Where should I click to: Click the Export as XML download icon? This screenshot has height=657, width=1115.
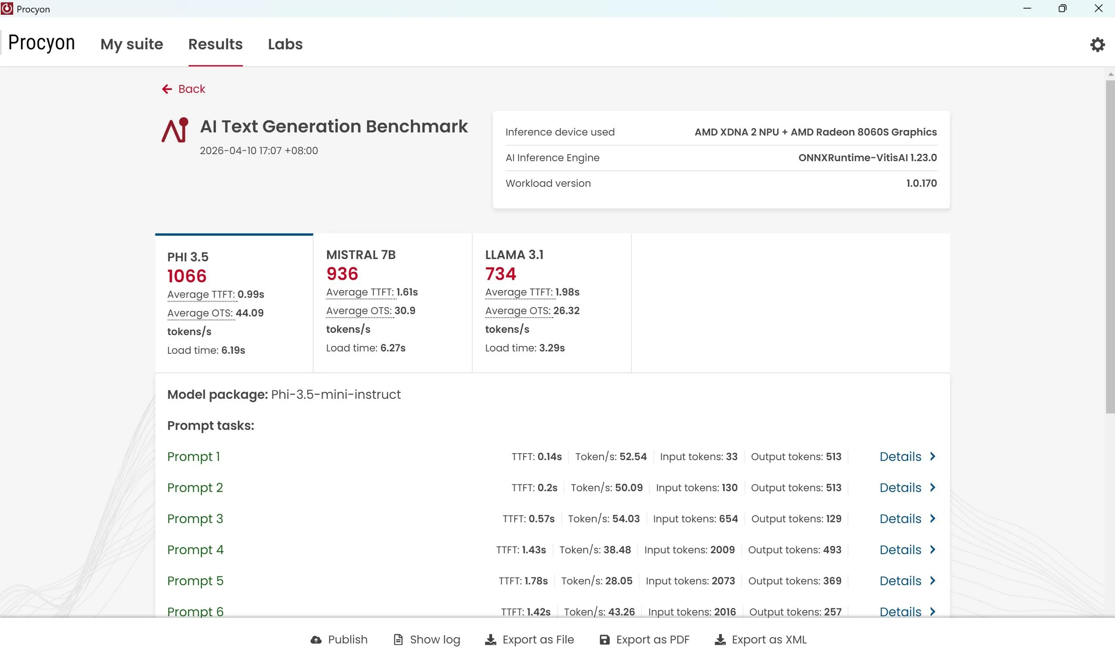pos(720,639)
